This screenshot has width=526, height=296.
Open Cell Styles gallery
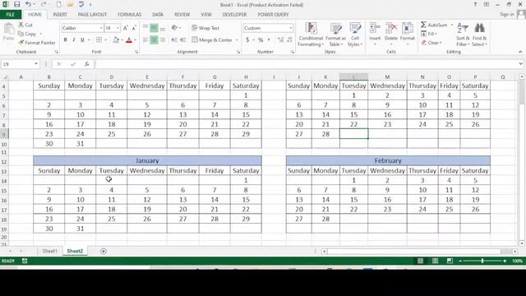[355, 35]
